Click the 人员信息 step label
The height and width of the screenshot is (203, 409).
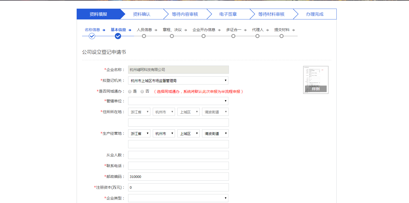144,30
